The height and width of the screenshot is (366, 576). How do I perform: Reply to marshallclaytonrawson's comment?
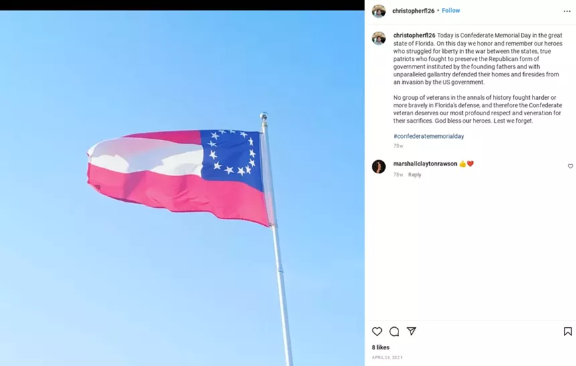(x=415, y=175)
